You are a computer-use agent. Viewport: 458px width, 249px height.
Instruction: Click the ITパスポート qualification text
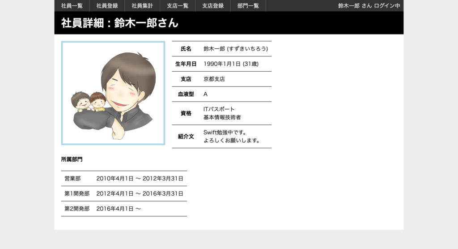pos(219,109)
